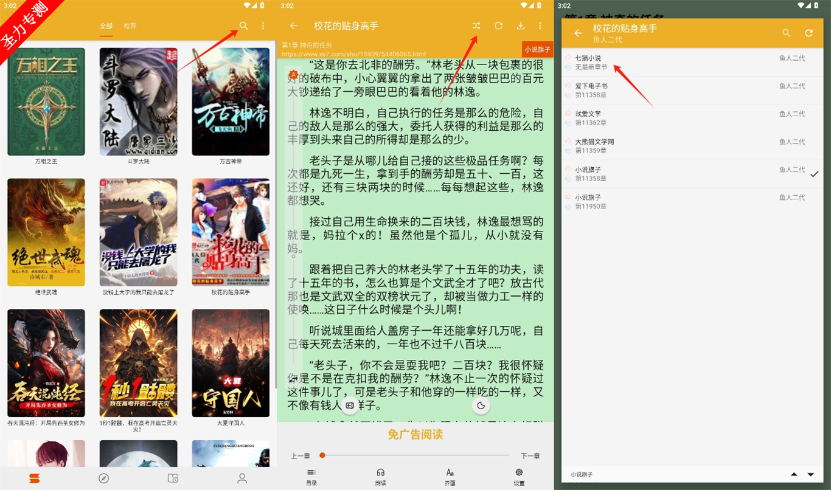
Task: Go to previous chapter 上一章
Action: click(x=301, y=455)
